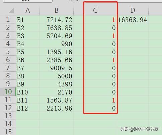Click the 0 in row 9 column C

click(x=114, y=84)
